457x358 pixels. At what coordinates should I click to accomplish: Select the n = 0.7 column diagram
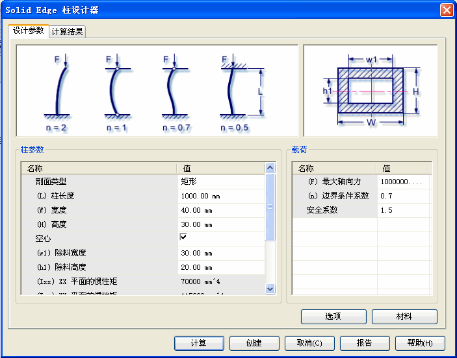click(x=176, y=91)
